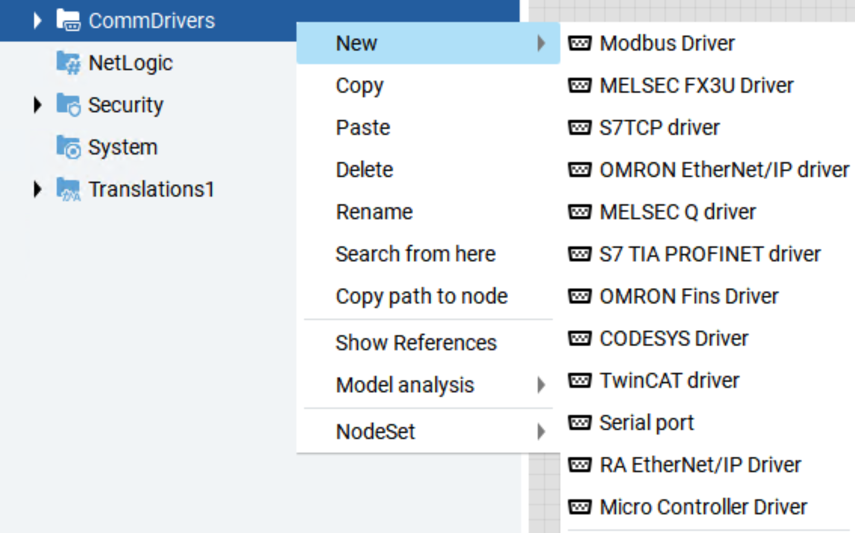This screenshot has height=533, width=855.
Task: Click the Translations1 folder icon
Action: pos(68,189)
